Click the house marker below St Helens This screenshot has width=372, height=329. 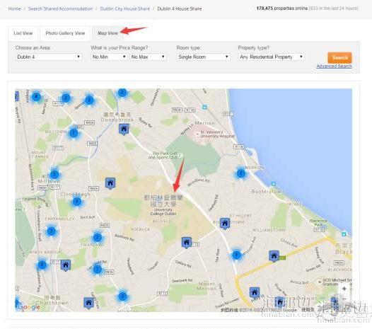(225, 224)
